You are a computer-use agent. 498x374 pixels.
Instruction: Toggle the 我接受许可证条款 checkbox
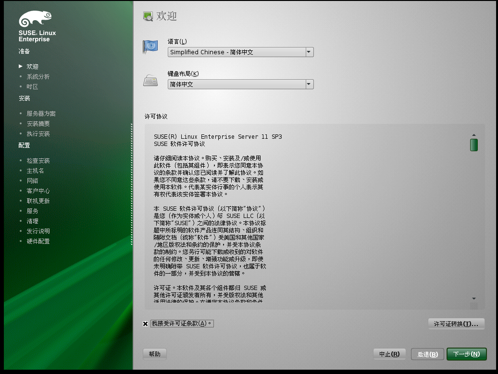coord(146,323)
